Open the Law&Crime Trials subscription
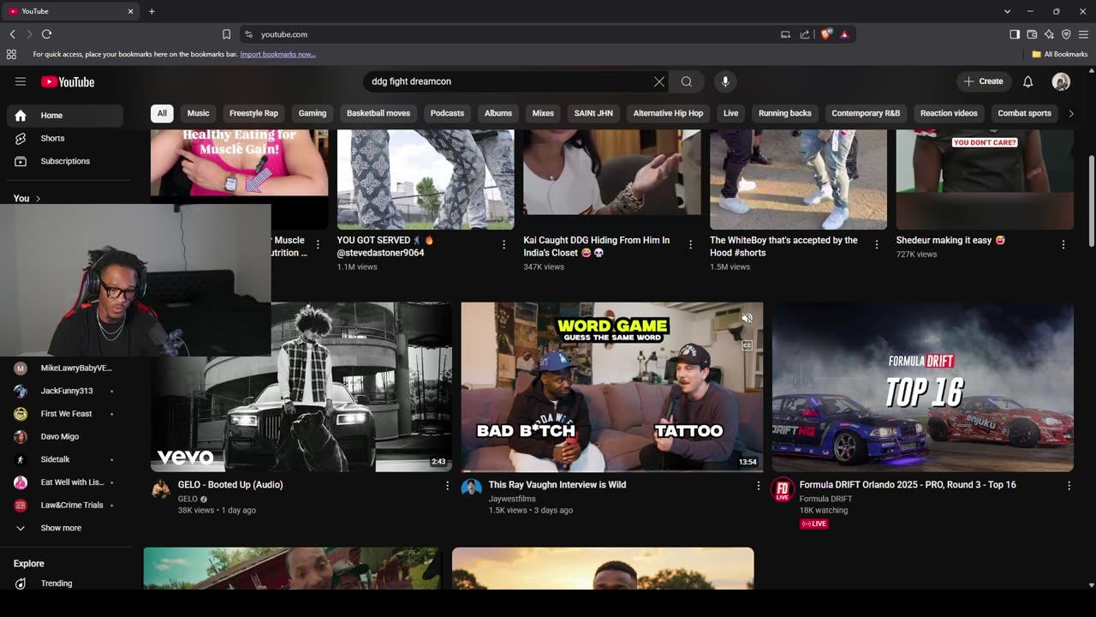This screenshot has width=1096, height=617. coord(65,506)
